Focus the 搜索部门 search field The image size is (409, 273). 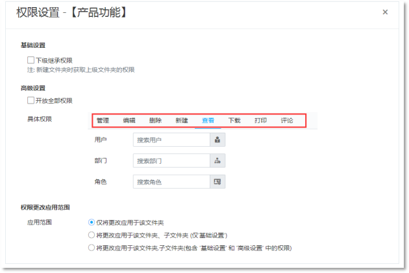pos(171,160)
